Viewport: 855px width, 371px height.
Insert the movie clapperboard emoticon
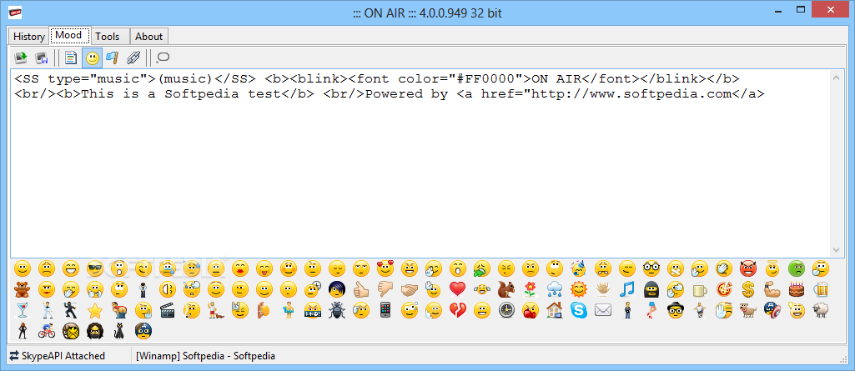pyautogui.click(x=168, y=310)
